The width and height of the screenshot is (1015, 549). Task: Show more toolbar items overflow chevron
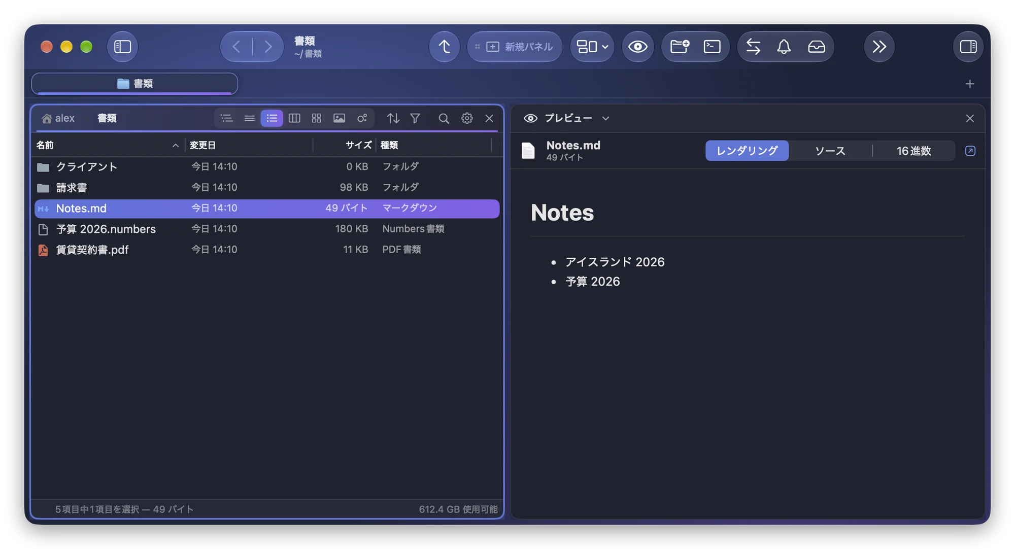(x=879, y=47)
